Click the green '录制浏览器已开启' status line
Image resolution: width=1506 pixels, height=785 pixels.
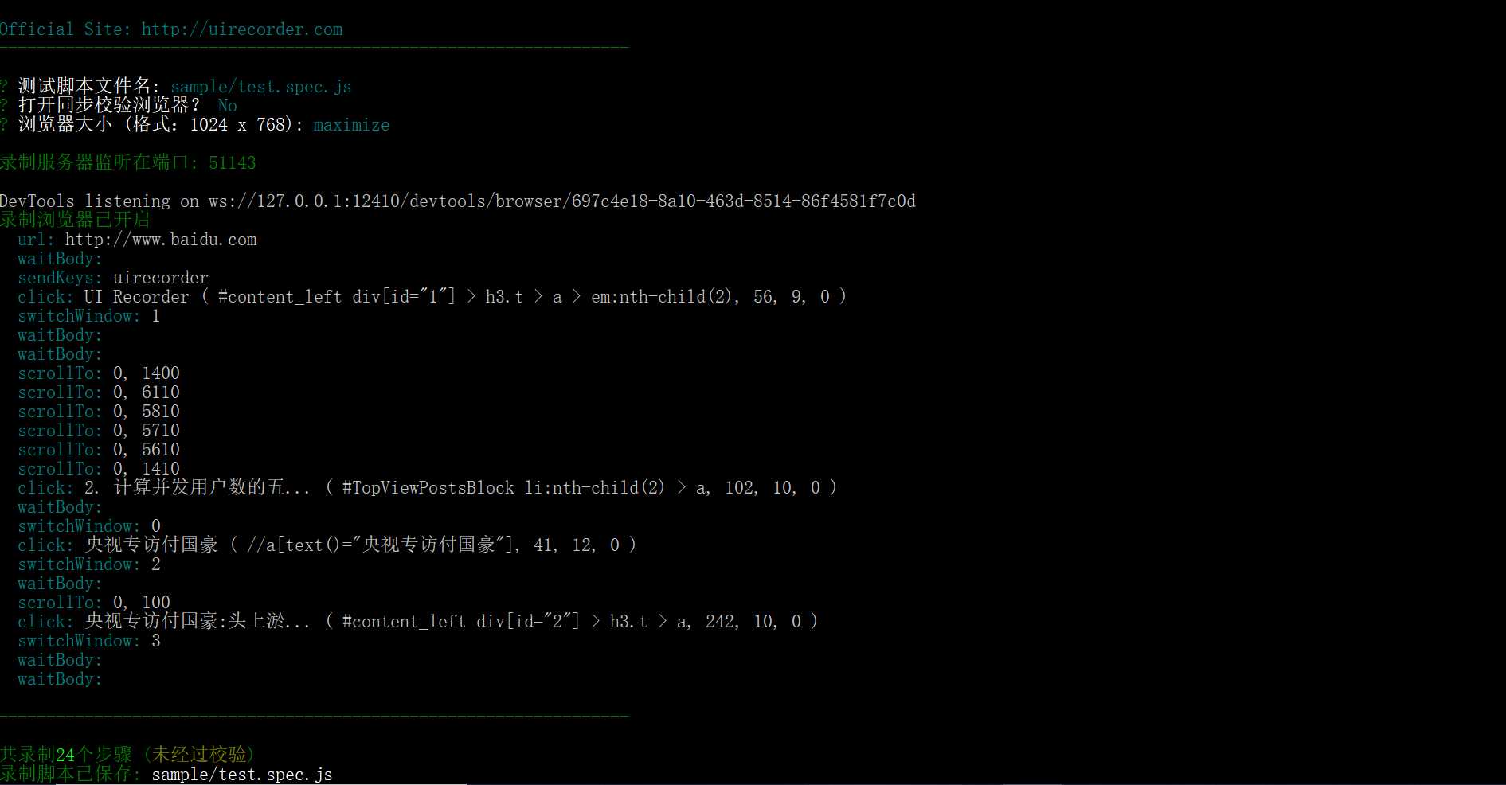click(75, 220)
